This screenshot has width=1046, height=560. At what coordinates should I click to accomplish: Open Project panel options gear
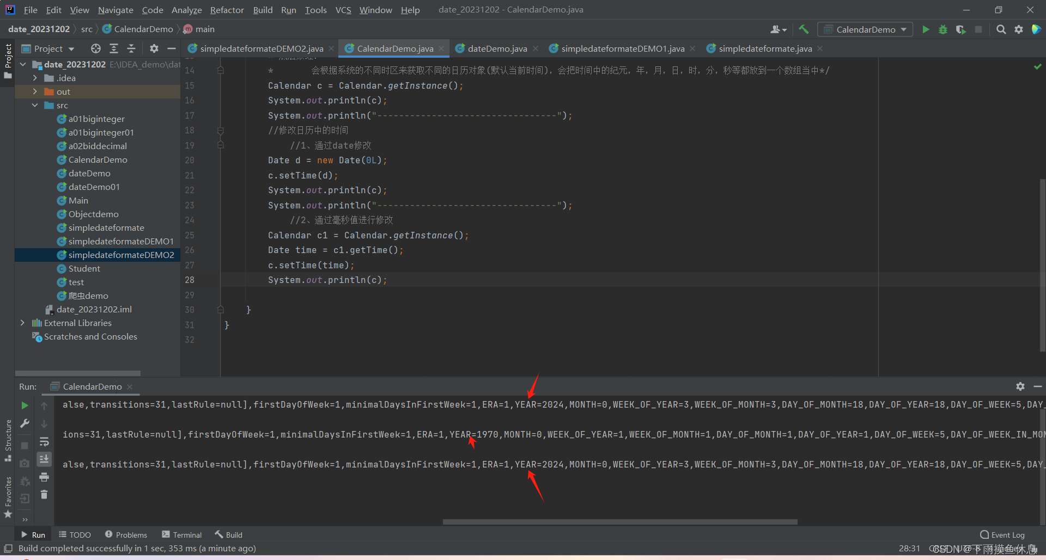pos(154,48)
